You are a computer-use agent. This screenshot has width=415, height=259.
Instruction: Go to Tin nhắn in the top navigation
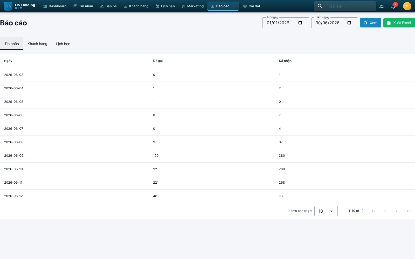[x=83, y=6]
